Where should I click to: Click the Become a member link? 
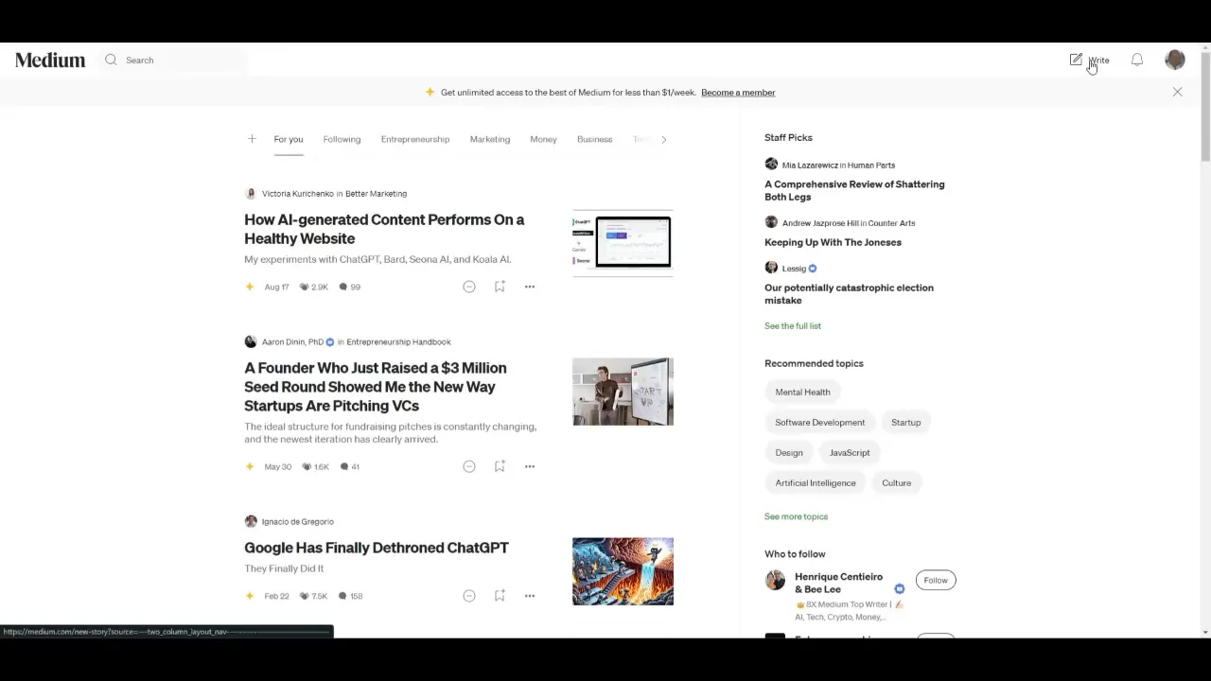(738, 93)
